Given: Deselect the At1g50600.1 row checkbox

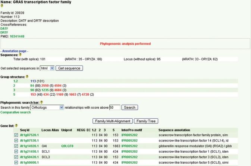Looking at the screenshot, I should [15, 163].
